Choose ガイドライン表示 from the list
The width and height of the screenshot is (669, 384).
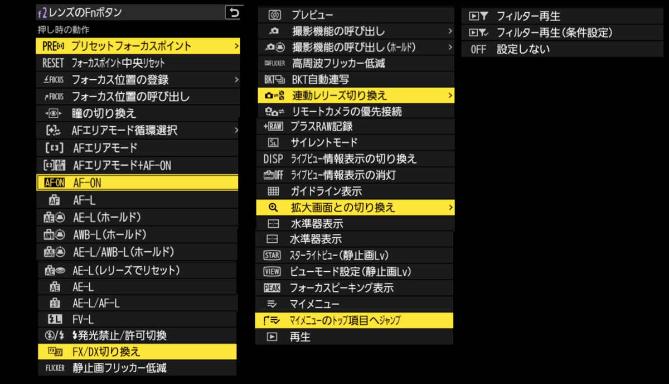coord(355,191)
